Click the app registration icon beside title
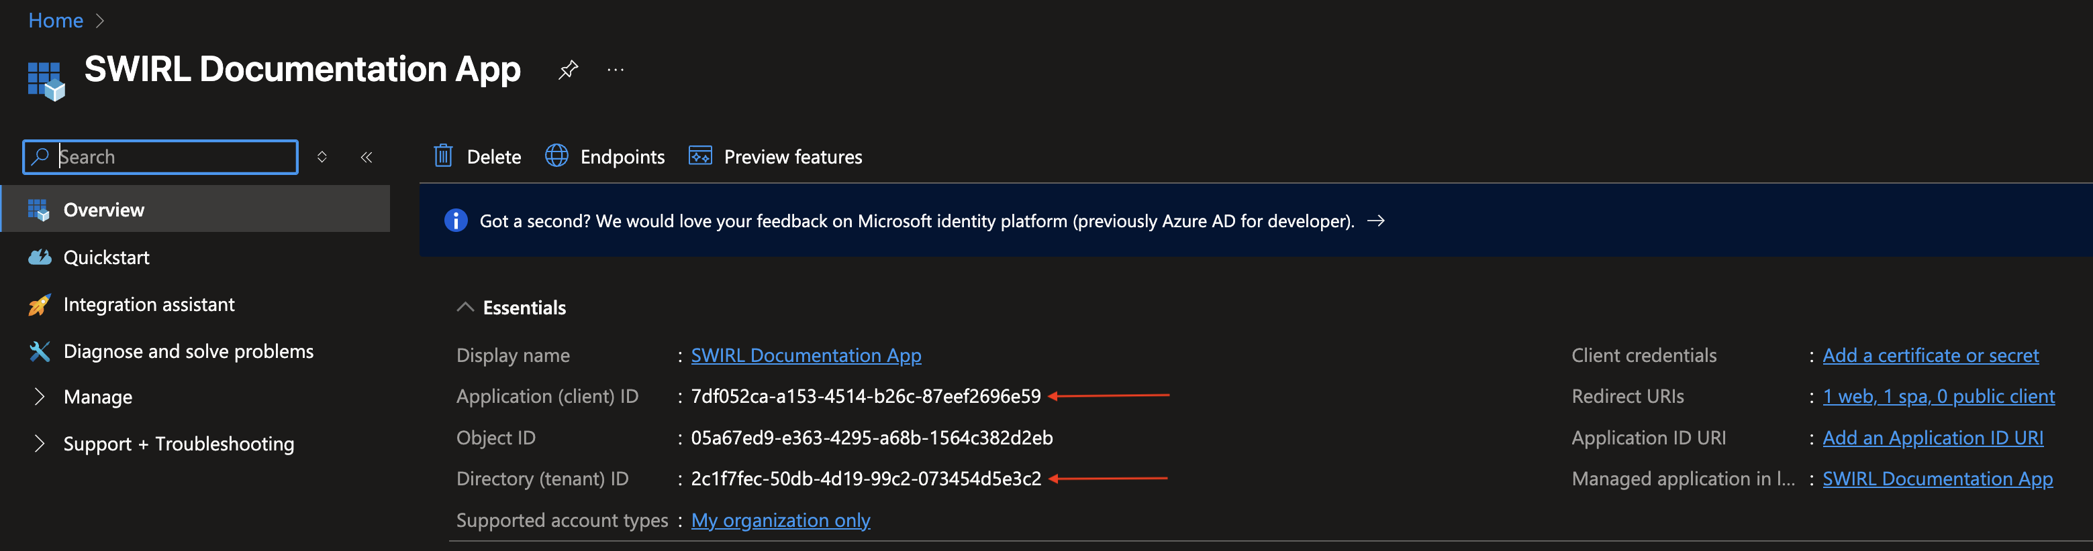Image resolution: width=2093 pixels, height=551 pixels. (x=46, y=80)
